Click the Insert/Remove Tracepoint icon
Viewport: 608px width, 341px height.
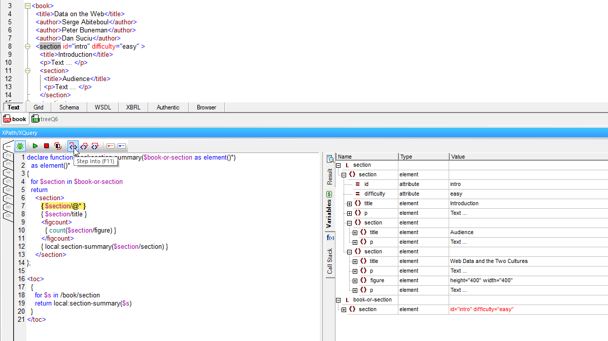point(122,146)
